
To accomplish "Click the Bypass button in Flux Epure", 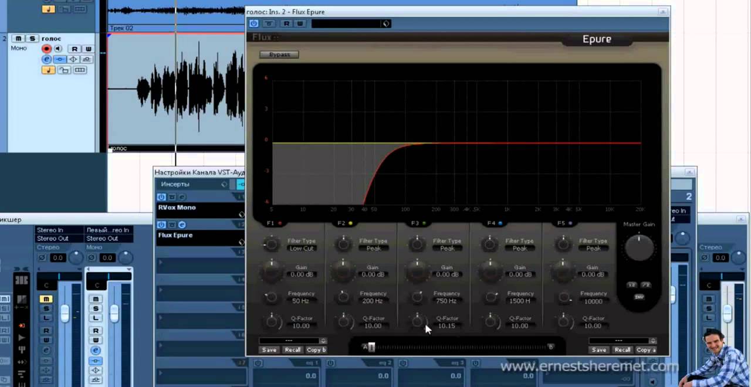I will (279, 55).
